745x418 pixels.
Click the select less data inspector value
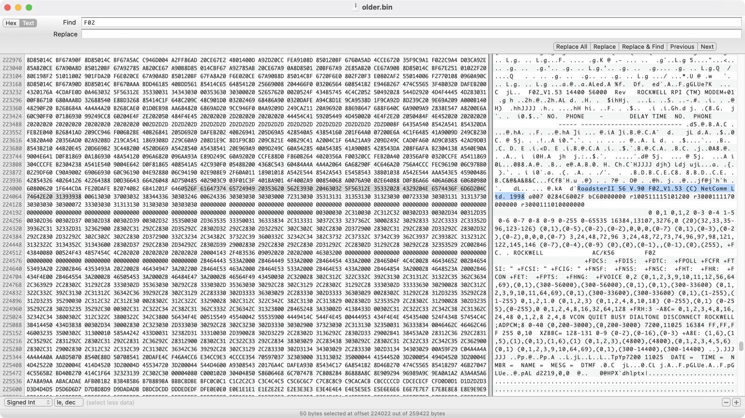pyautogui.click(x=110, y=403)
